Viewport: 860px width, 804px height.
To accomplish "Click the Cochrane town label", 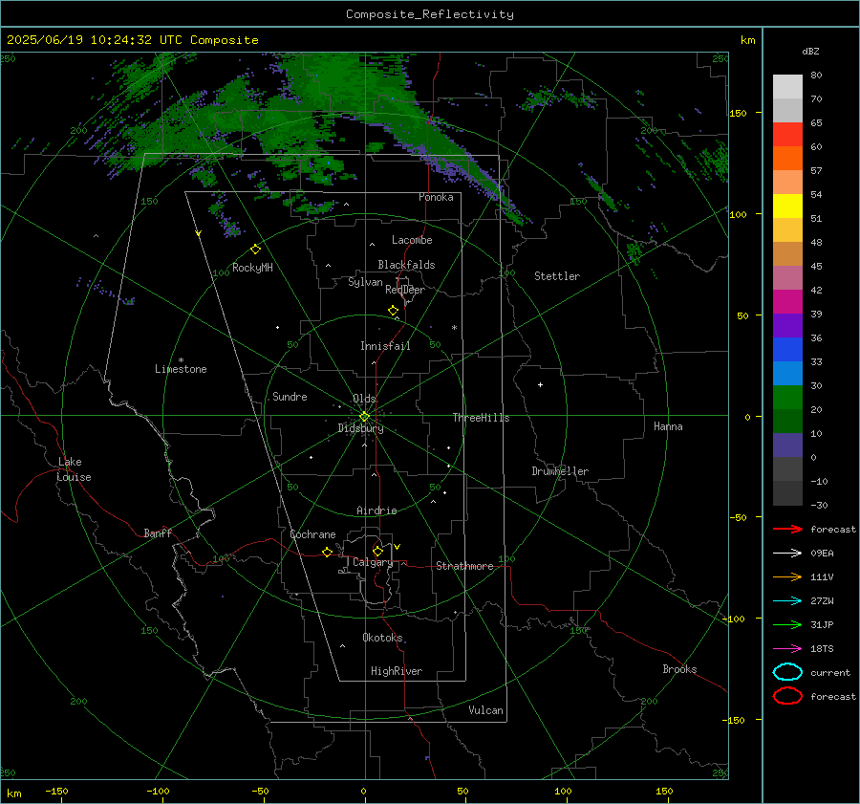I will pyautogui.click(x=312, y=534).
